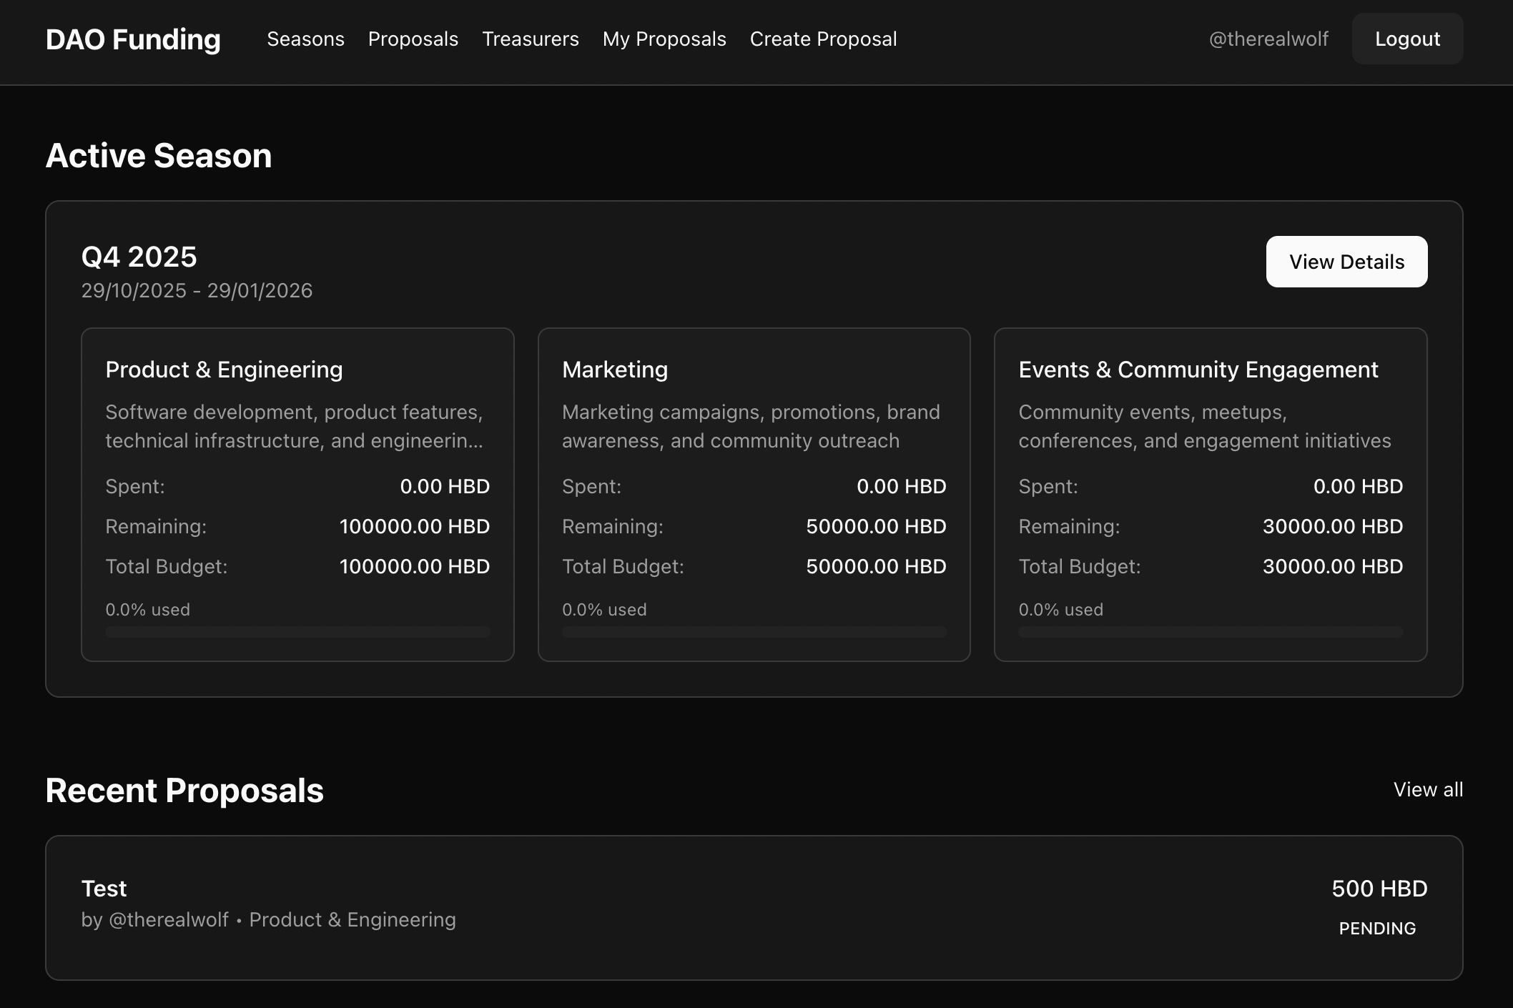Click the Q4 2025 season title

click(139, 257)
